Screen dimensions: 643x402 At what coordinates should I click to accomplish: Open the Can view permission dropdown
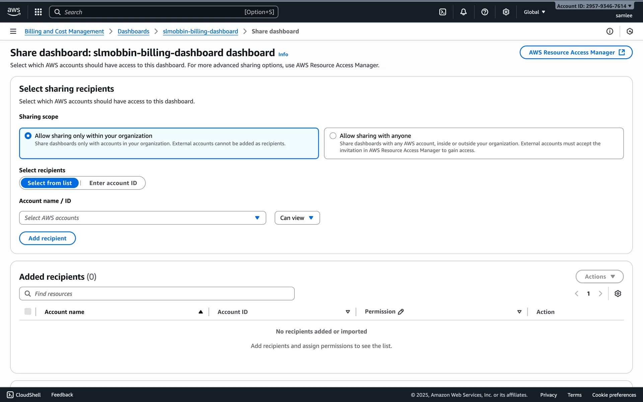(x=297, y=218)
